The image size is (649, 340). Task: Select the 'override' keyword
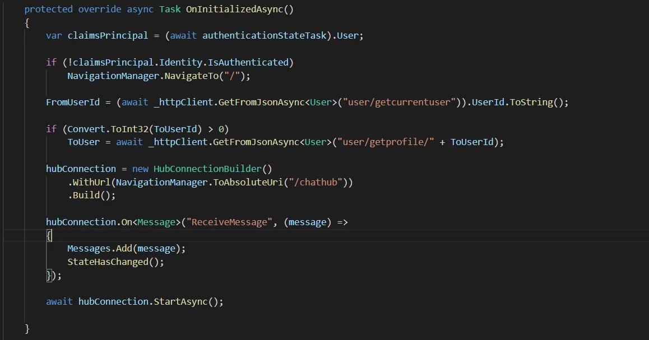tap(100, 9)
